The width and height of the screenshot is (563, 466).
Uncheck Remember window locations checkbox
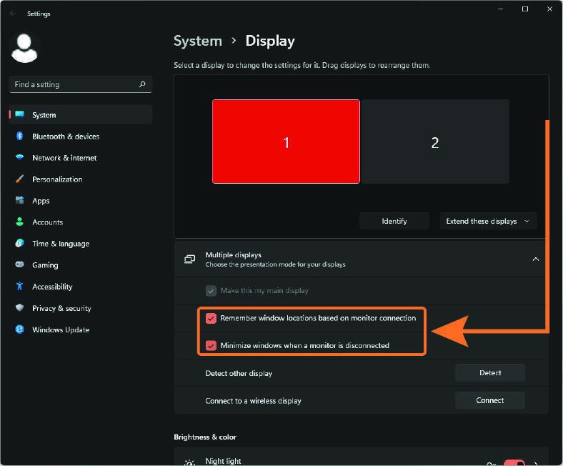coord(211,318)
